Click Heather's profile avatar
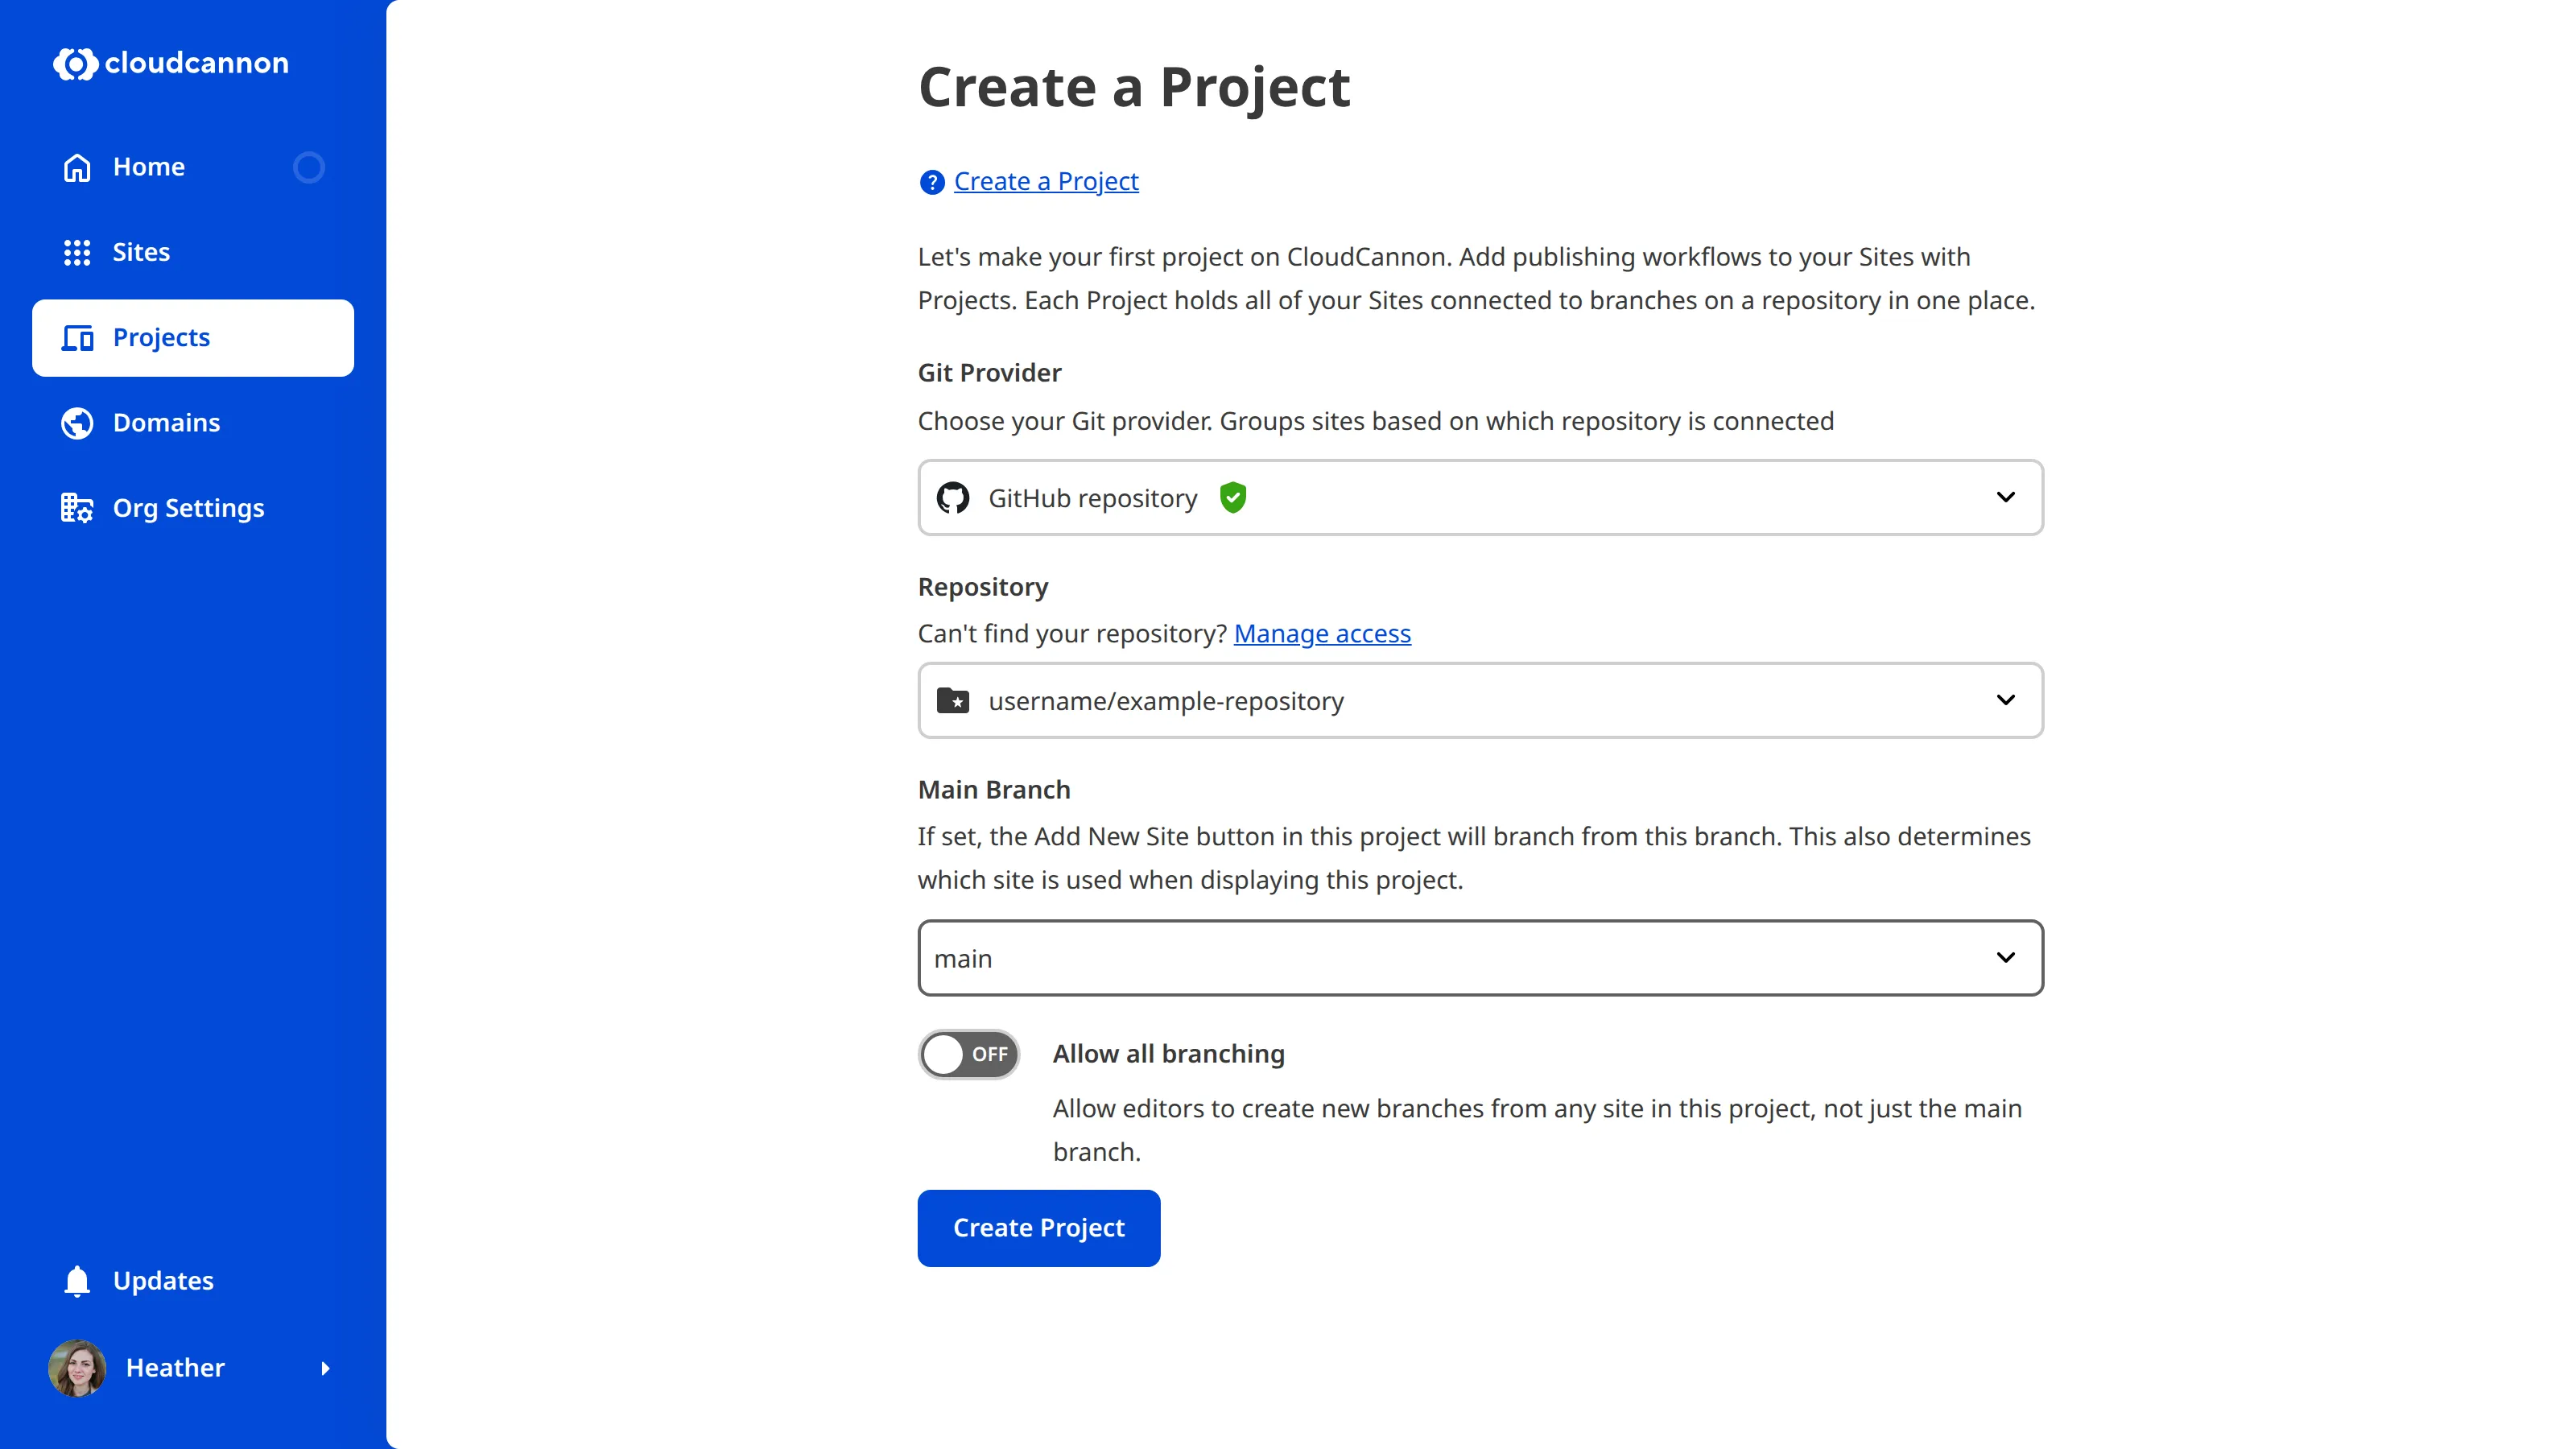The width and height of the screenshot is (2576, 1449). pyautogui.click(x=77, y=1368)
